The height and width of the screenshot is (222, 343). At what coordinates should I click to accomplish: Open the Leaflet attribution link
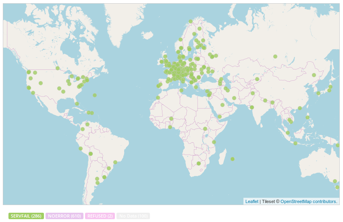coord(252,201)
